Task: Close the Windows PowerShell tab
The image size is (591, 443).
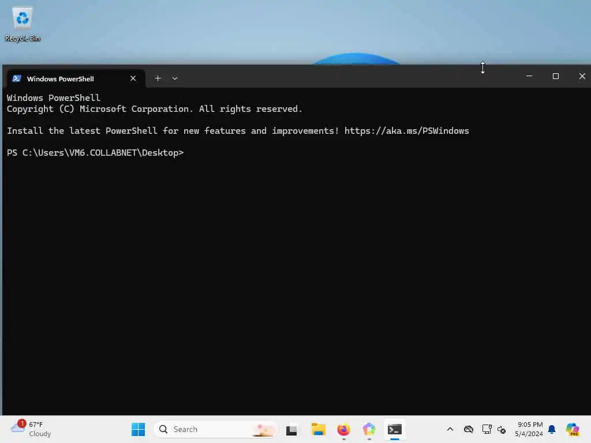Action: click(133, 78)
